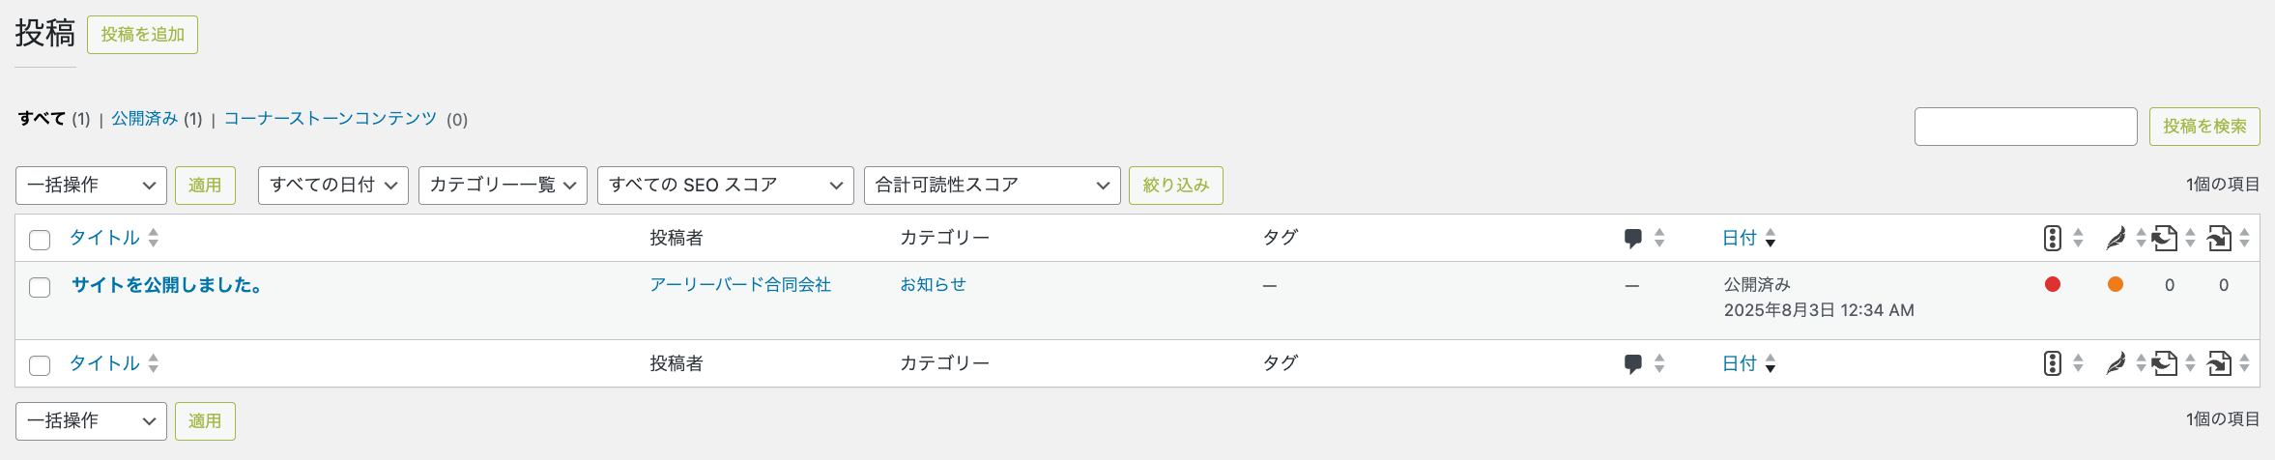Select the サイトを公開しました。 post checkbox
2275x460 pixels.
pos(40,287)
